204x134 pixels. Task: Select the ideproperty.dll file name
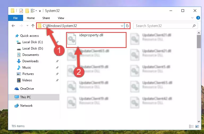tap(91, 35)
